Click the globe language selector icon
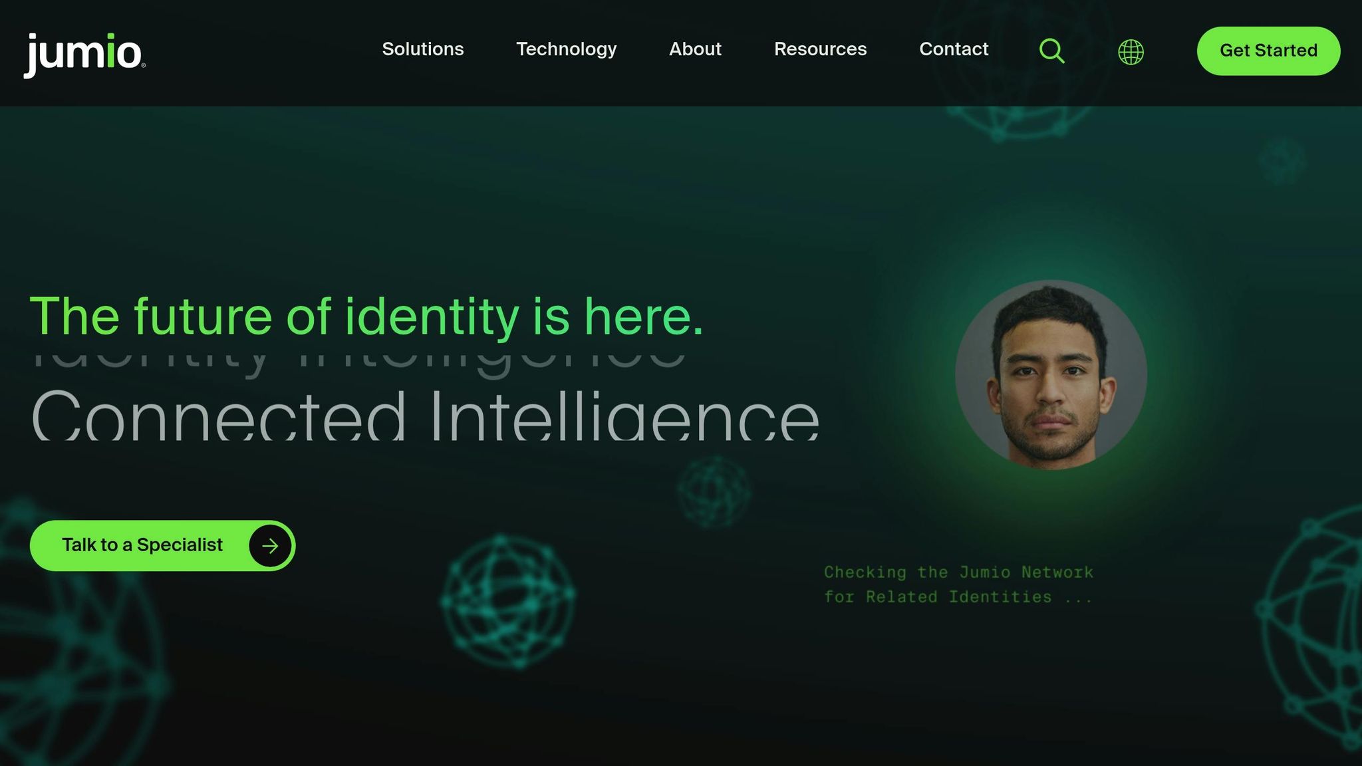The image size is (1362, 766). tap(1131, 51)
